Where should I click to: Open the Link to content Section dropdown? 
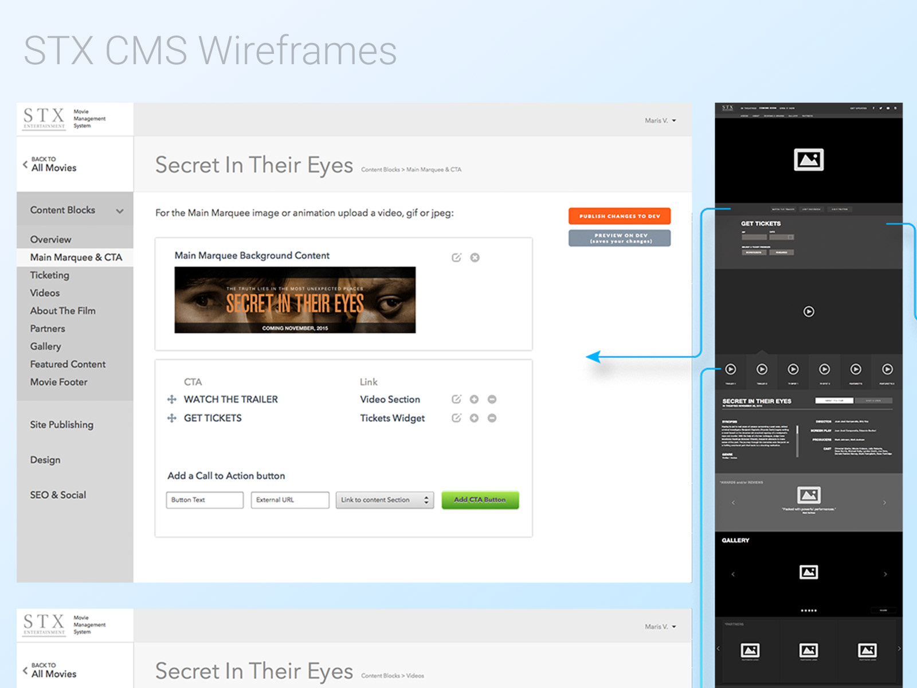point(385,500)
